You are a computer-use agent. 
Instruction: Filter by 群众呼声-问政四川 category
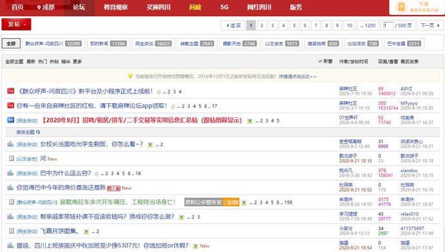click(x=54, y=43)
